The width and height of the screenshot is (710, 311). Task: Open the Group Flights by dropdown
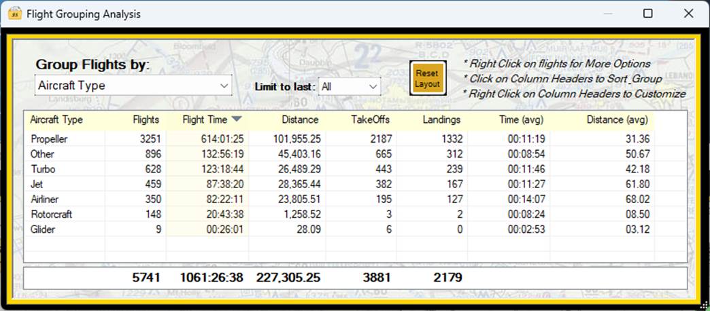point(133,86)
